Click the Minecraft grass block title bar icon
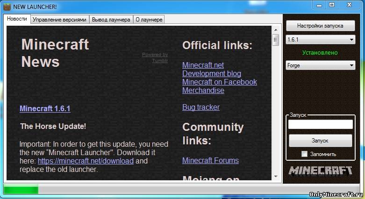This screenshot has width=365, height=199. [x=7, y=7]
